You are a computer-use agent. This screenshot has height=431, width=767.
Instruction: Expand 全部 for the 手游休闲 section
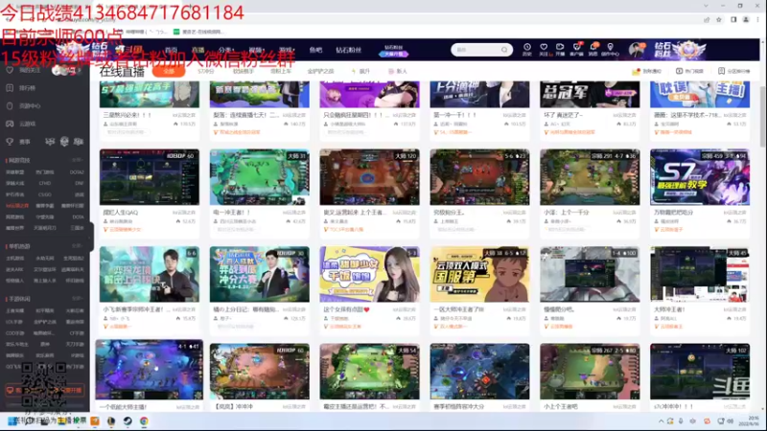78,299
